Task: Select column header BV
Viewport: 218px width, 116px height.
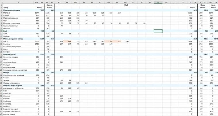Action: tap(117, 3)
